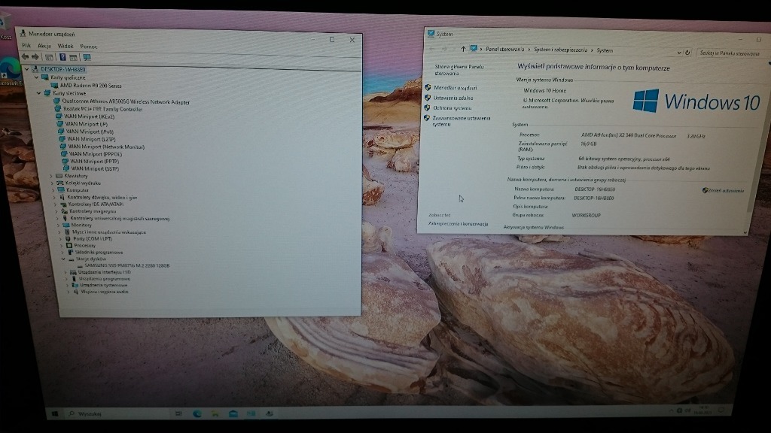This screenshot has height=433, width=771.
Task: Select AMD Radeon R9 200 Series device
Action: pos(90,86)
